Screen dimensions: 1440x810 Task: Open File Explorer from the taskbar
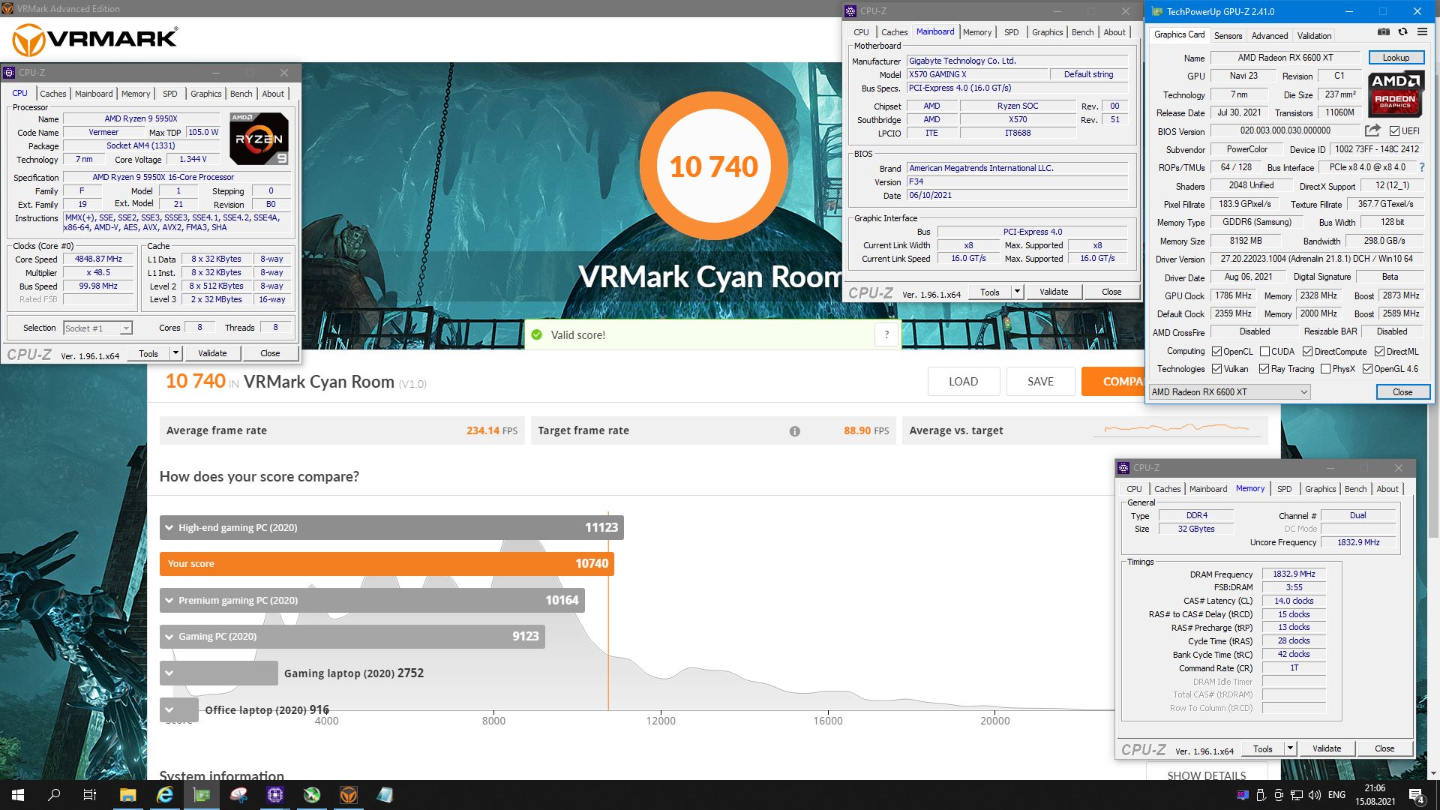click(x=127, y=795)
